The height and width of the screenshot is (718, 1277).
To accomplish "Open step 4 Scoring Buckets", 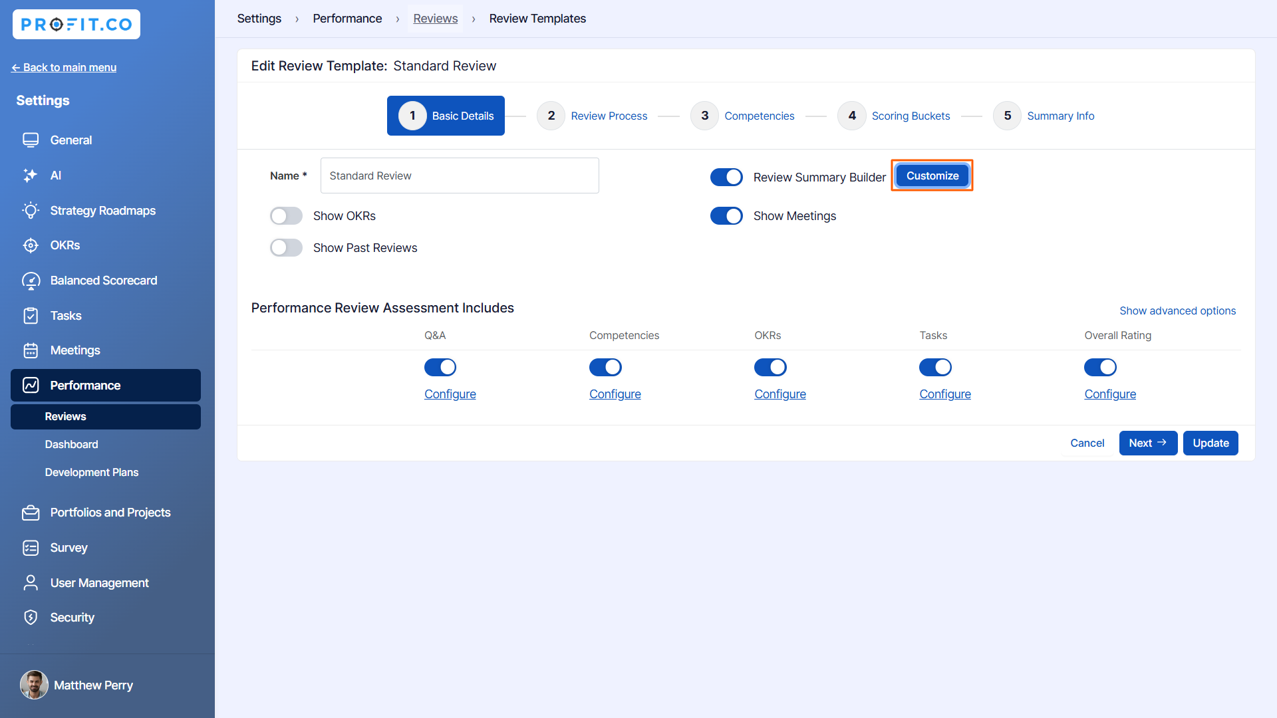I will tap(894, 116).
